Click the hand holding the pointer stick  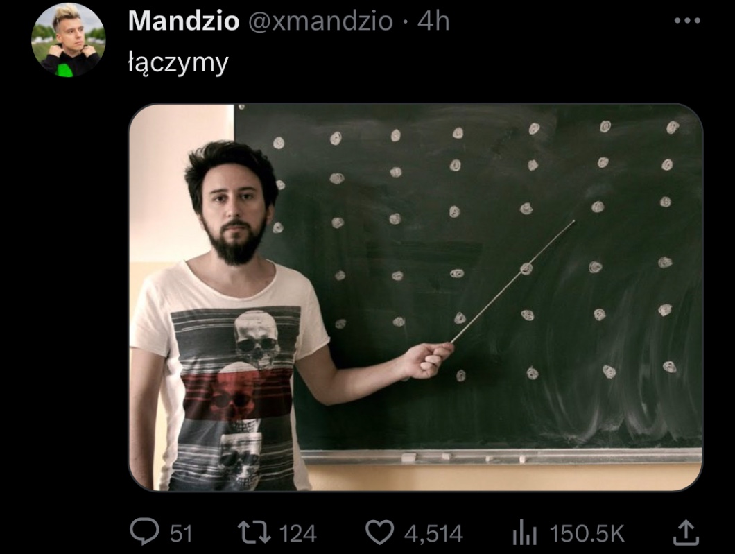[x=429, y=360]
